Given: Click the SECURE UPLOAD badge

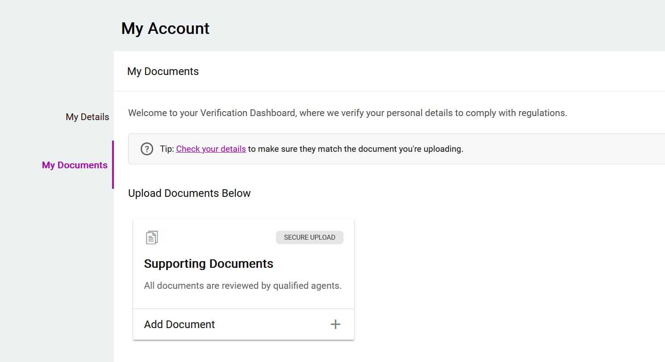Looking at the screenshot, I should coord(309,237).
